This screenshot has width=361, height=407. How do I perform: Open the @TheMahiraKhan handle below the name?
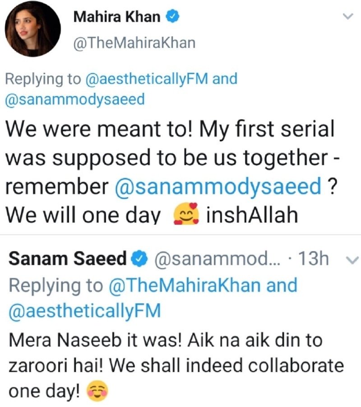pos(134,43)
